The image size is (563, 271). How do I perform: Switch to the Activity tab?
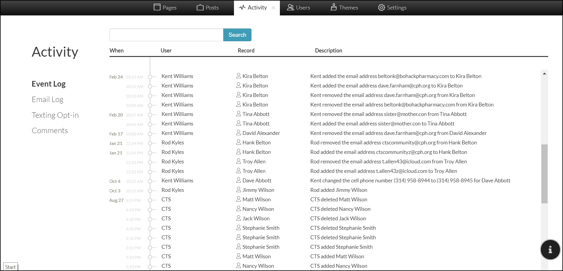coord(254,8)
